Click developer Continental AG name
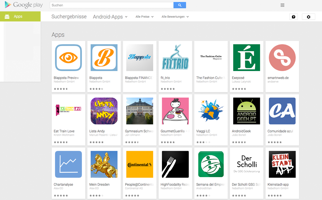The height and width of the screenshot is (200, 322). coord(134,188)
